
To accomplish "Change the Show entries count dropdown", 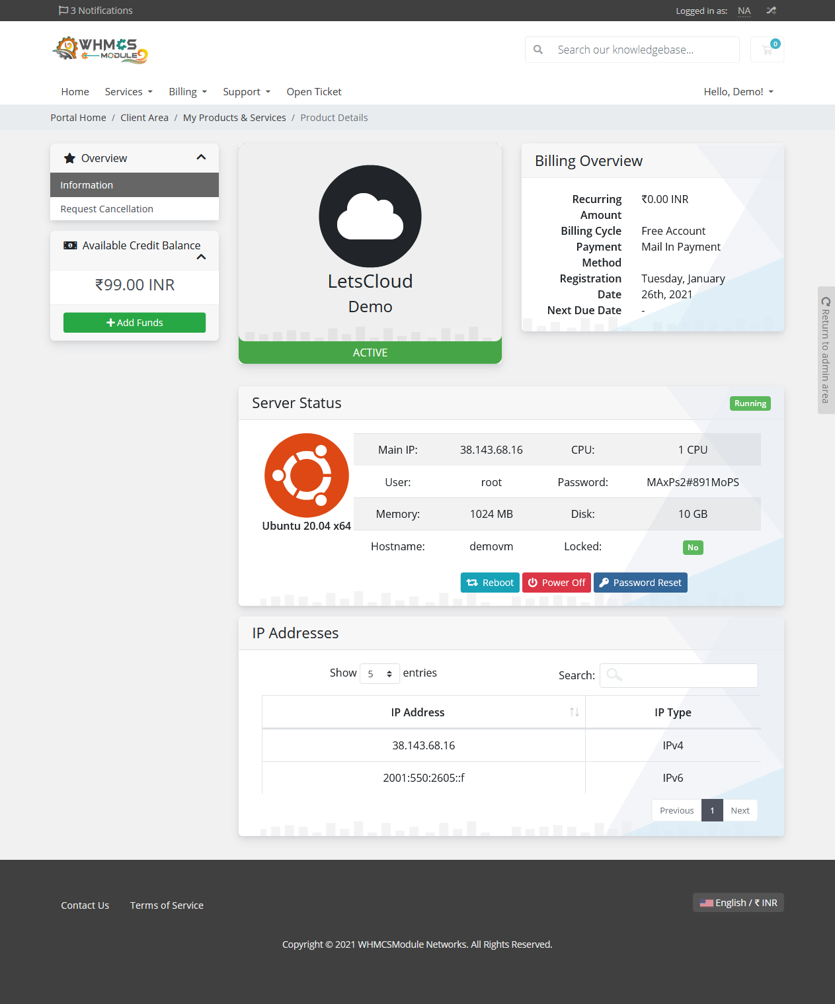I will click(379, 673).
